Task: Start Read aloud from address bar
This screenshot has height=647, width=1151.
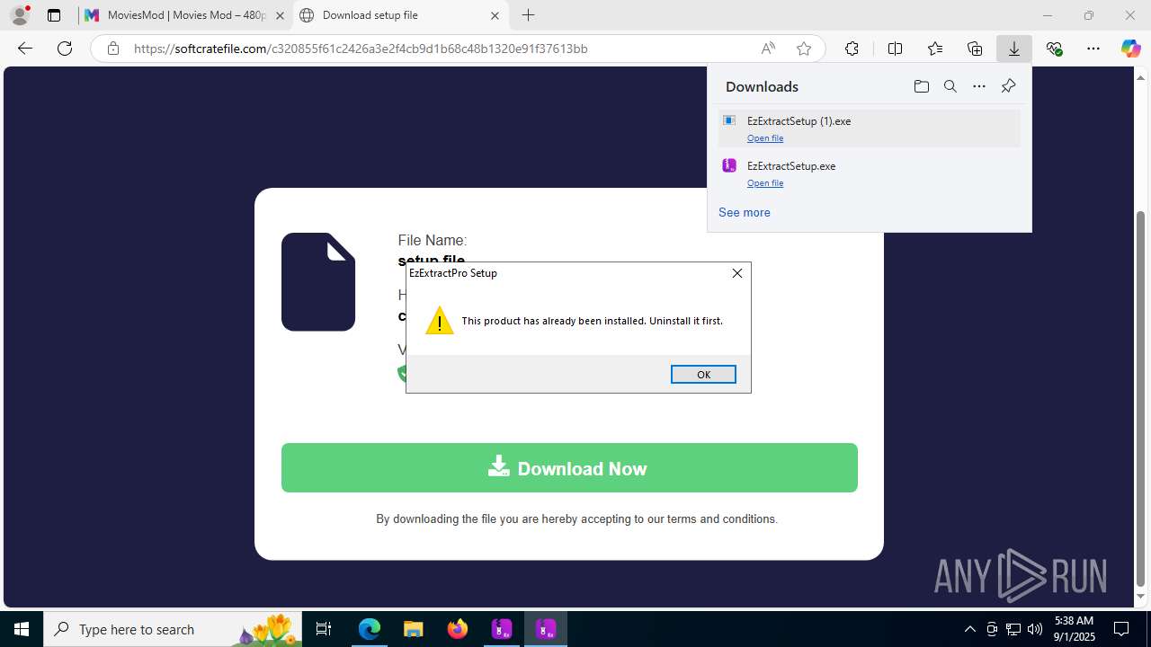Action: (768, 49)
